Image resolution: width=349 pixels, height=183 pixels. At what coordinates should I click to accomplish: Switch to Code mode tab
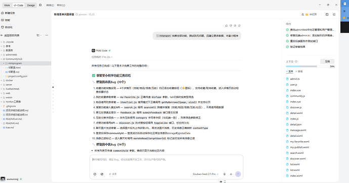click(x=19, y=6)
